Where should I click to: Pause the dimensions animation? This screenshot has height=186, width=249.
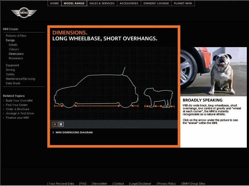point(61,124)
